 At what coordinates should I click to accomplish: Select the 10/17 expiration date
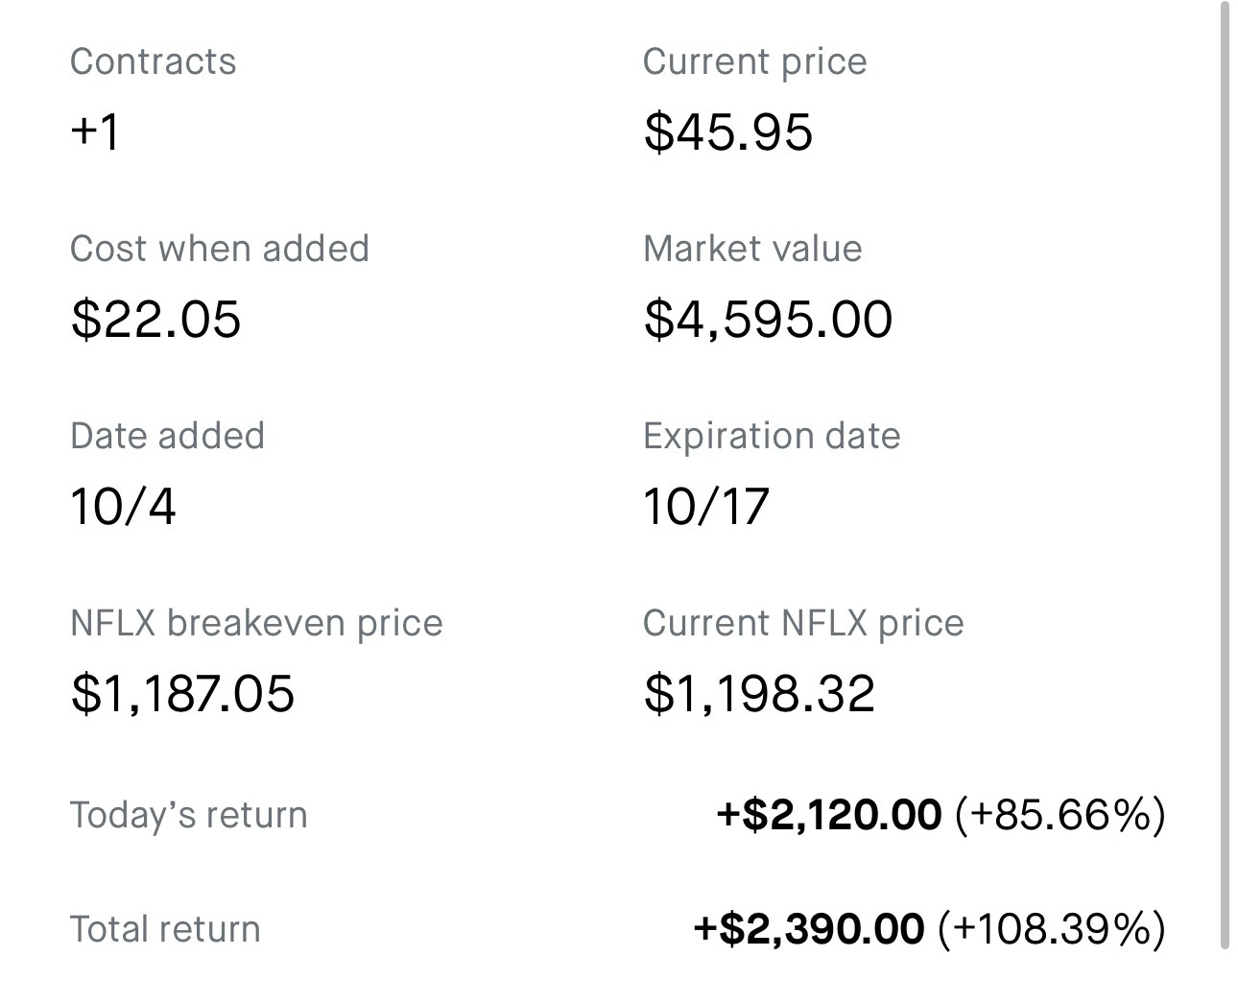pos(705,506)
